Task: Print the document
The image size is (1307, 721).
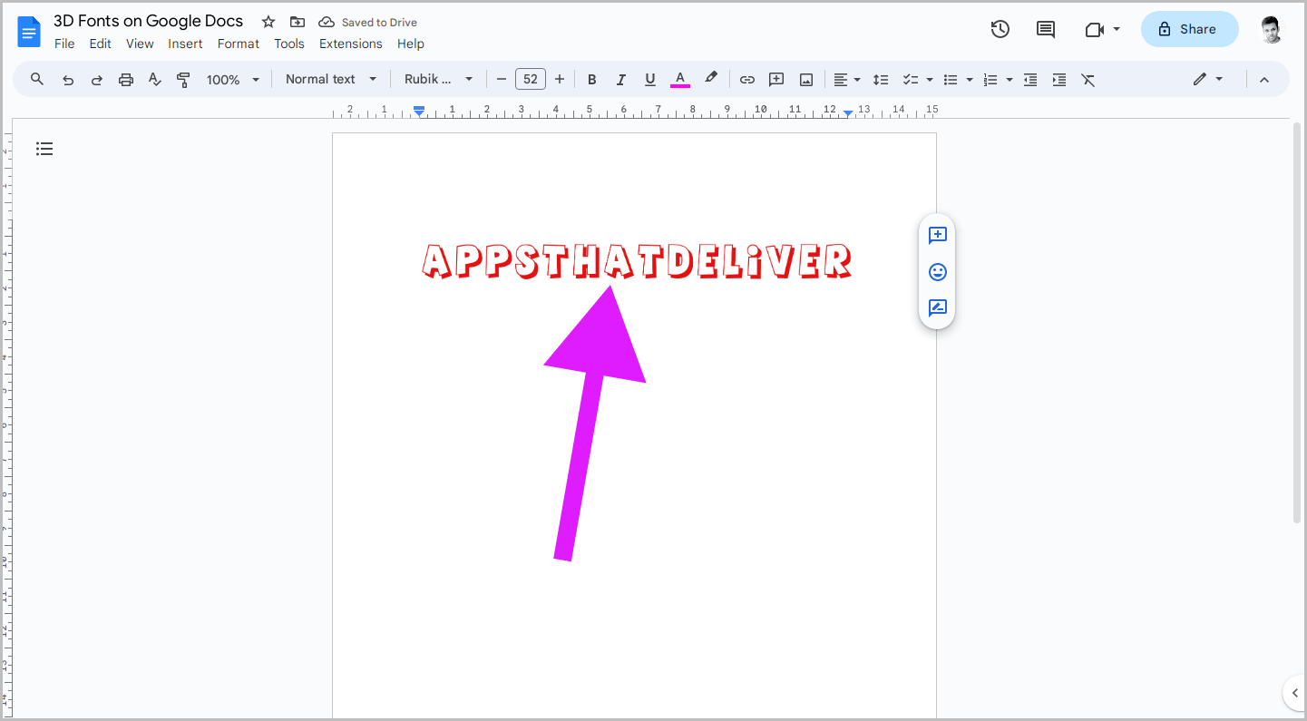Action: click(x=126, y=80)
